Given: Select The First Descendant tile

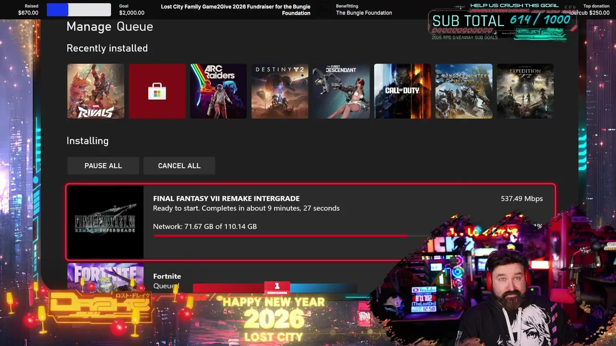Looking at the screenshot, I should (x=341, y=91).
